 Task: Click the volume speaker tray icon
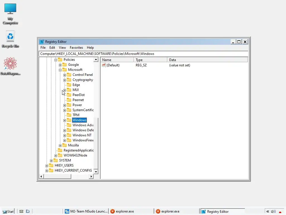(x=273, y=212)
